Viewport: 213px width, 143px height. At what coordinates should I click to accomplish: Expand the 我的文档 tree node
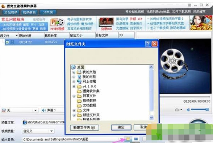click(74, 72)
